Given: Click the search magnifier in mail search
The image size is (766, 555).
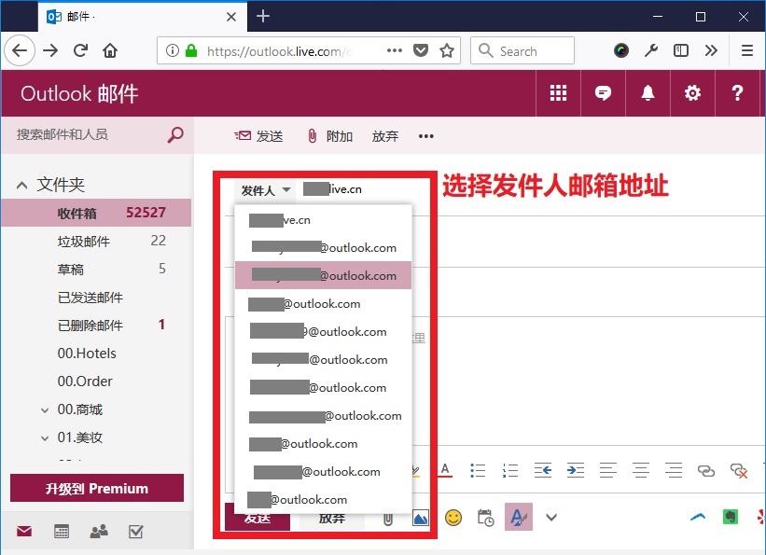Looking at the screenshot, I should [x=175, y=135].
